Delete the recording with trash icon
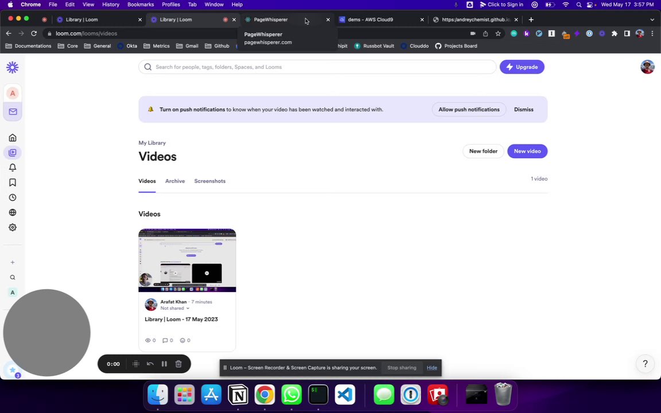Screen dimensions: 661x413 pyautogui.click(x=178, y=364)
